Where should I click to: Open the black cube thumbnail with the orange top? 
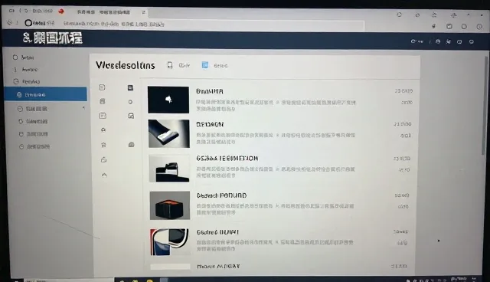(x=170, y=205)
